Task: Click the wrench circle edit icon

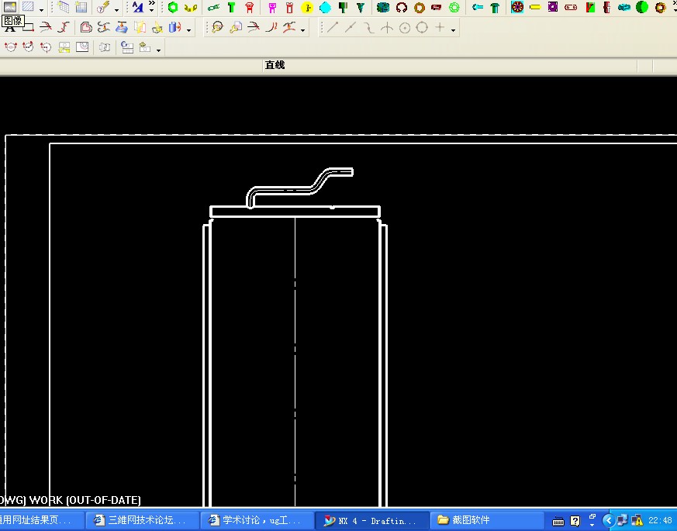Action: coord(217,28)
